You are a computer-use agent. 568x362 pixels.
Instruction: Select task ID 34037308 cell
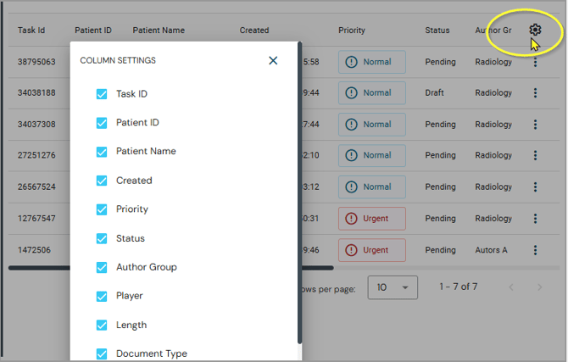point(36,125)
